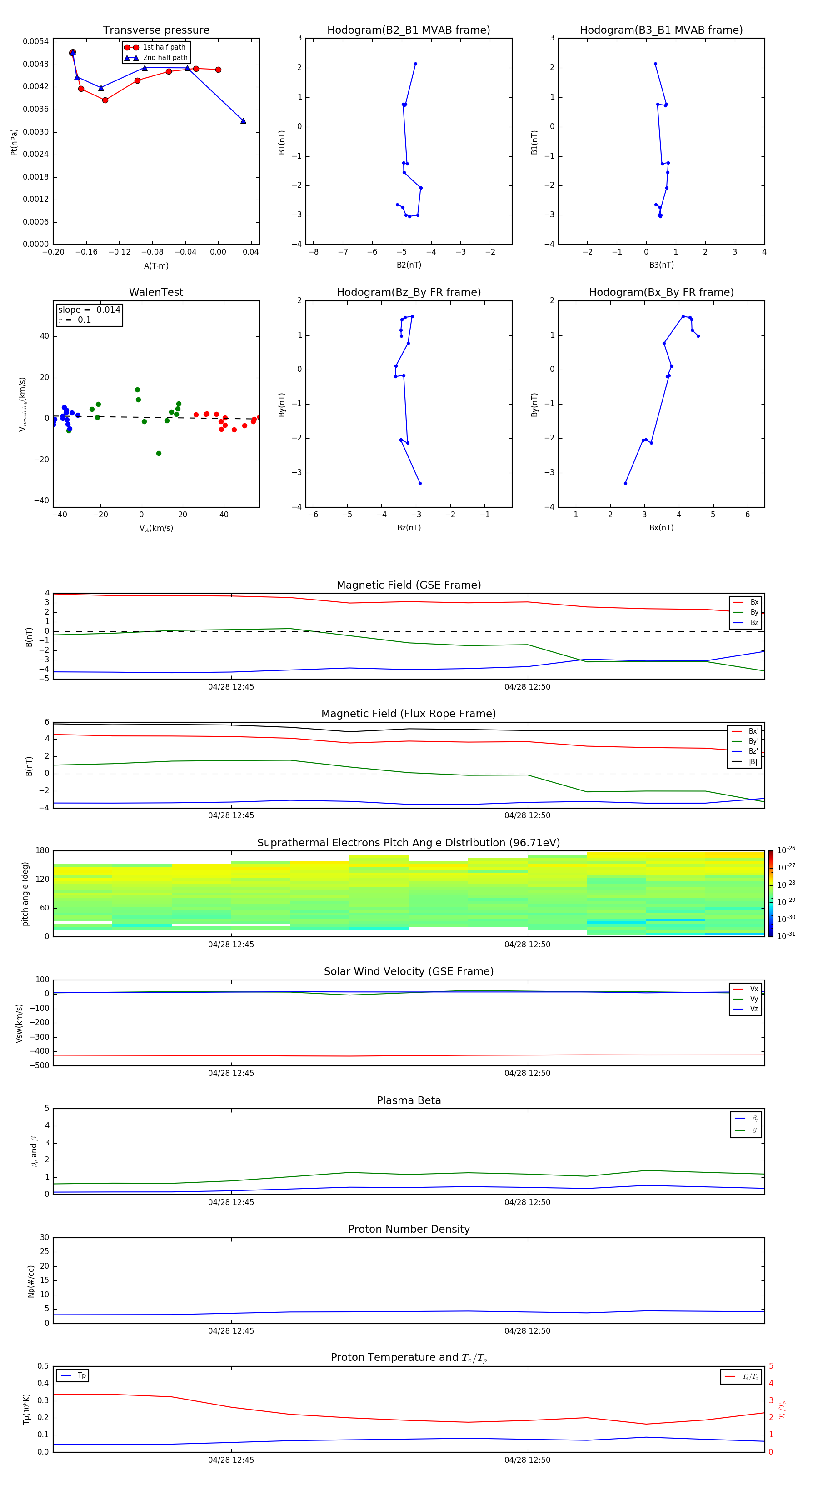The width and height of the screenshot is (818, 1500).
Task: Click the 'Vsw(km/s)' axis label
Action: point(19,1023)
